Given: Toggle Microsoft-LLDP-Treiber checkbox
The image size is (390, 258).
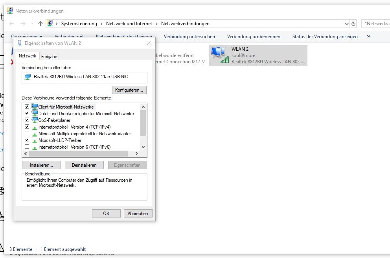Looking at the screenshot, I should point(27,140).
